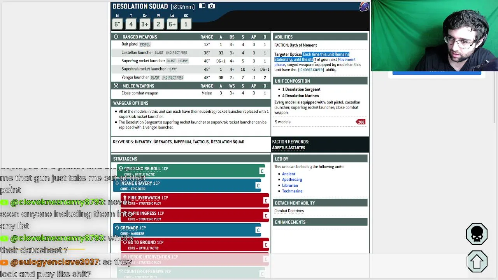This screenshot has height=280, width=498.
Task: Click the Led By section header
Action: [320, 159]
